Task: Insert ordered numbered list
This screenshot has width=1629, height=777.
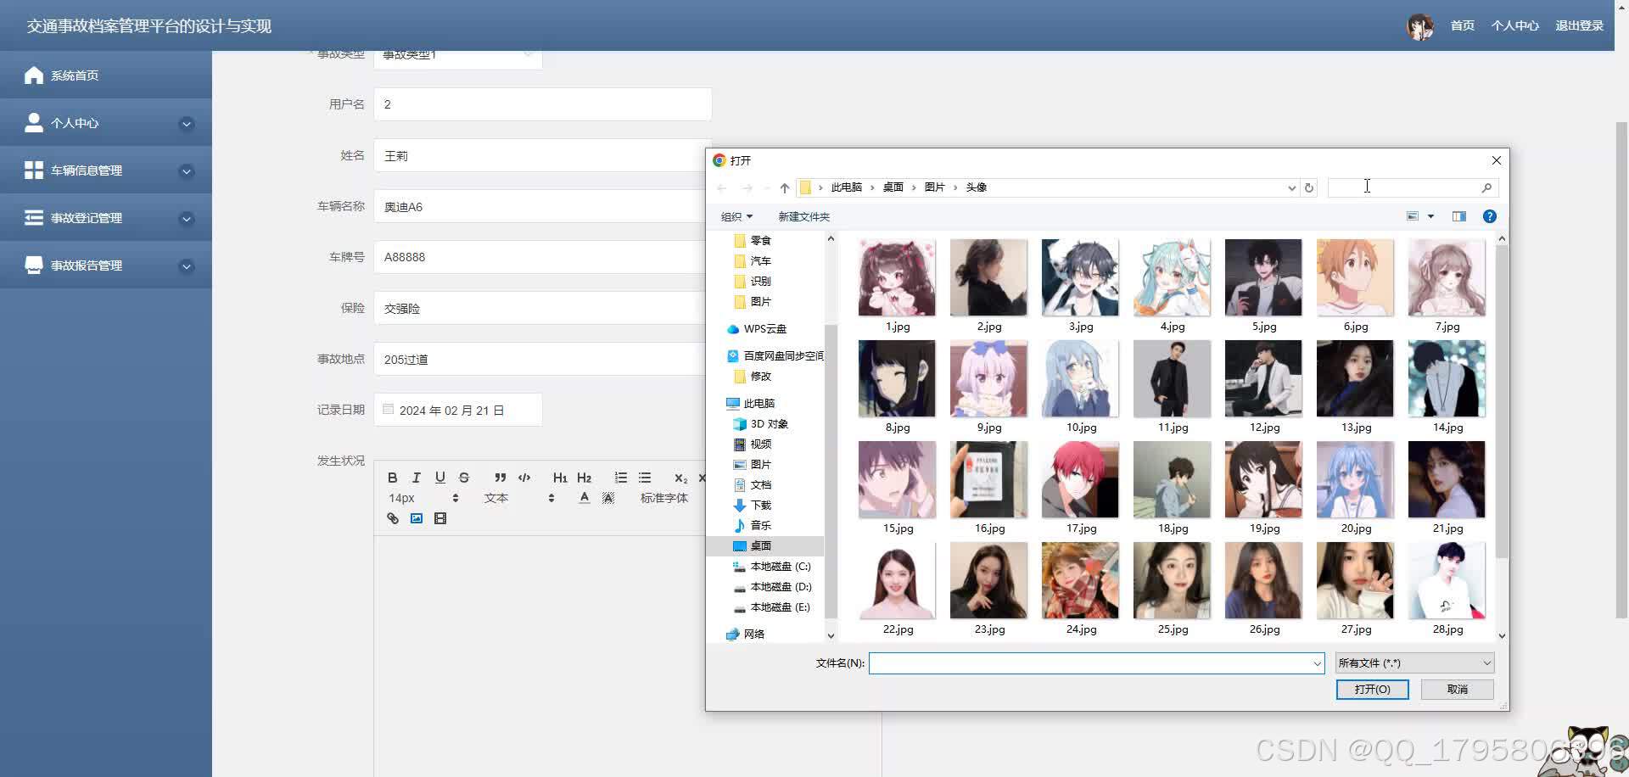Action: (621, 478)
